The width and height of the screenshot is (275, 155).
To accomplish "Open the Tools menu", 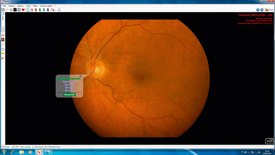I will point(28,6).
